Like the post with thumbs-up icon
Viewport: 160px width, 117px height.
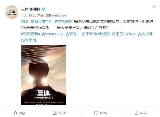tap(137, 113)
